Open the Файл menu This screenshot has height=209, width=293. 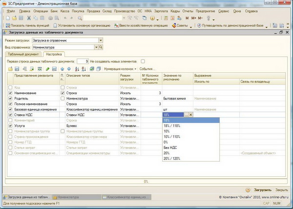pos(11,11)
